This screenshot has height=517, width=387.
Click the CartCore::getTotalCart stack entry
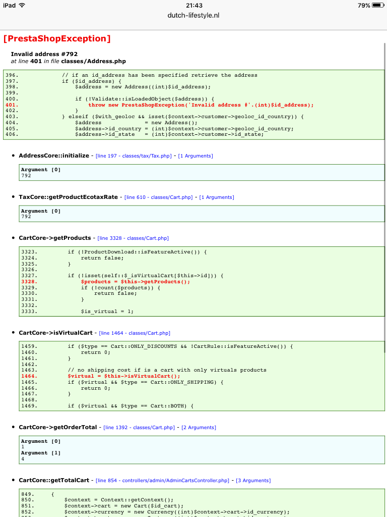54,480
